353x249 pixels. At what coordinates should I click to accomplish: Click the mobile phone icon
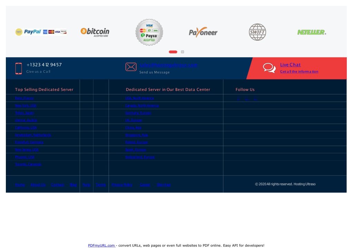coord(19,69)
